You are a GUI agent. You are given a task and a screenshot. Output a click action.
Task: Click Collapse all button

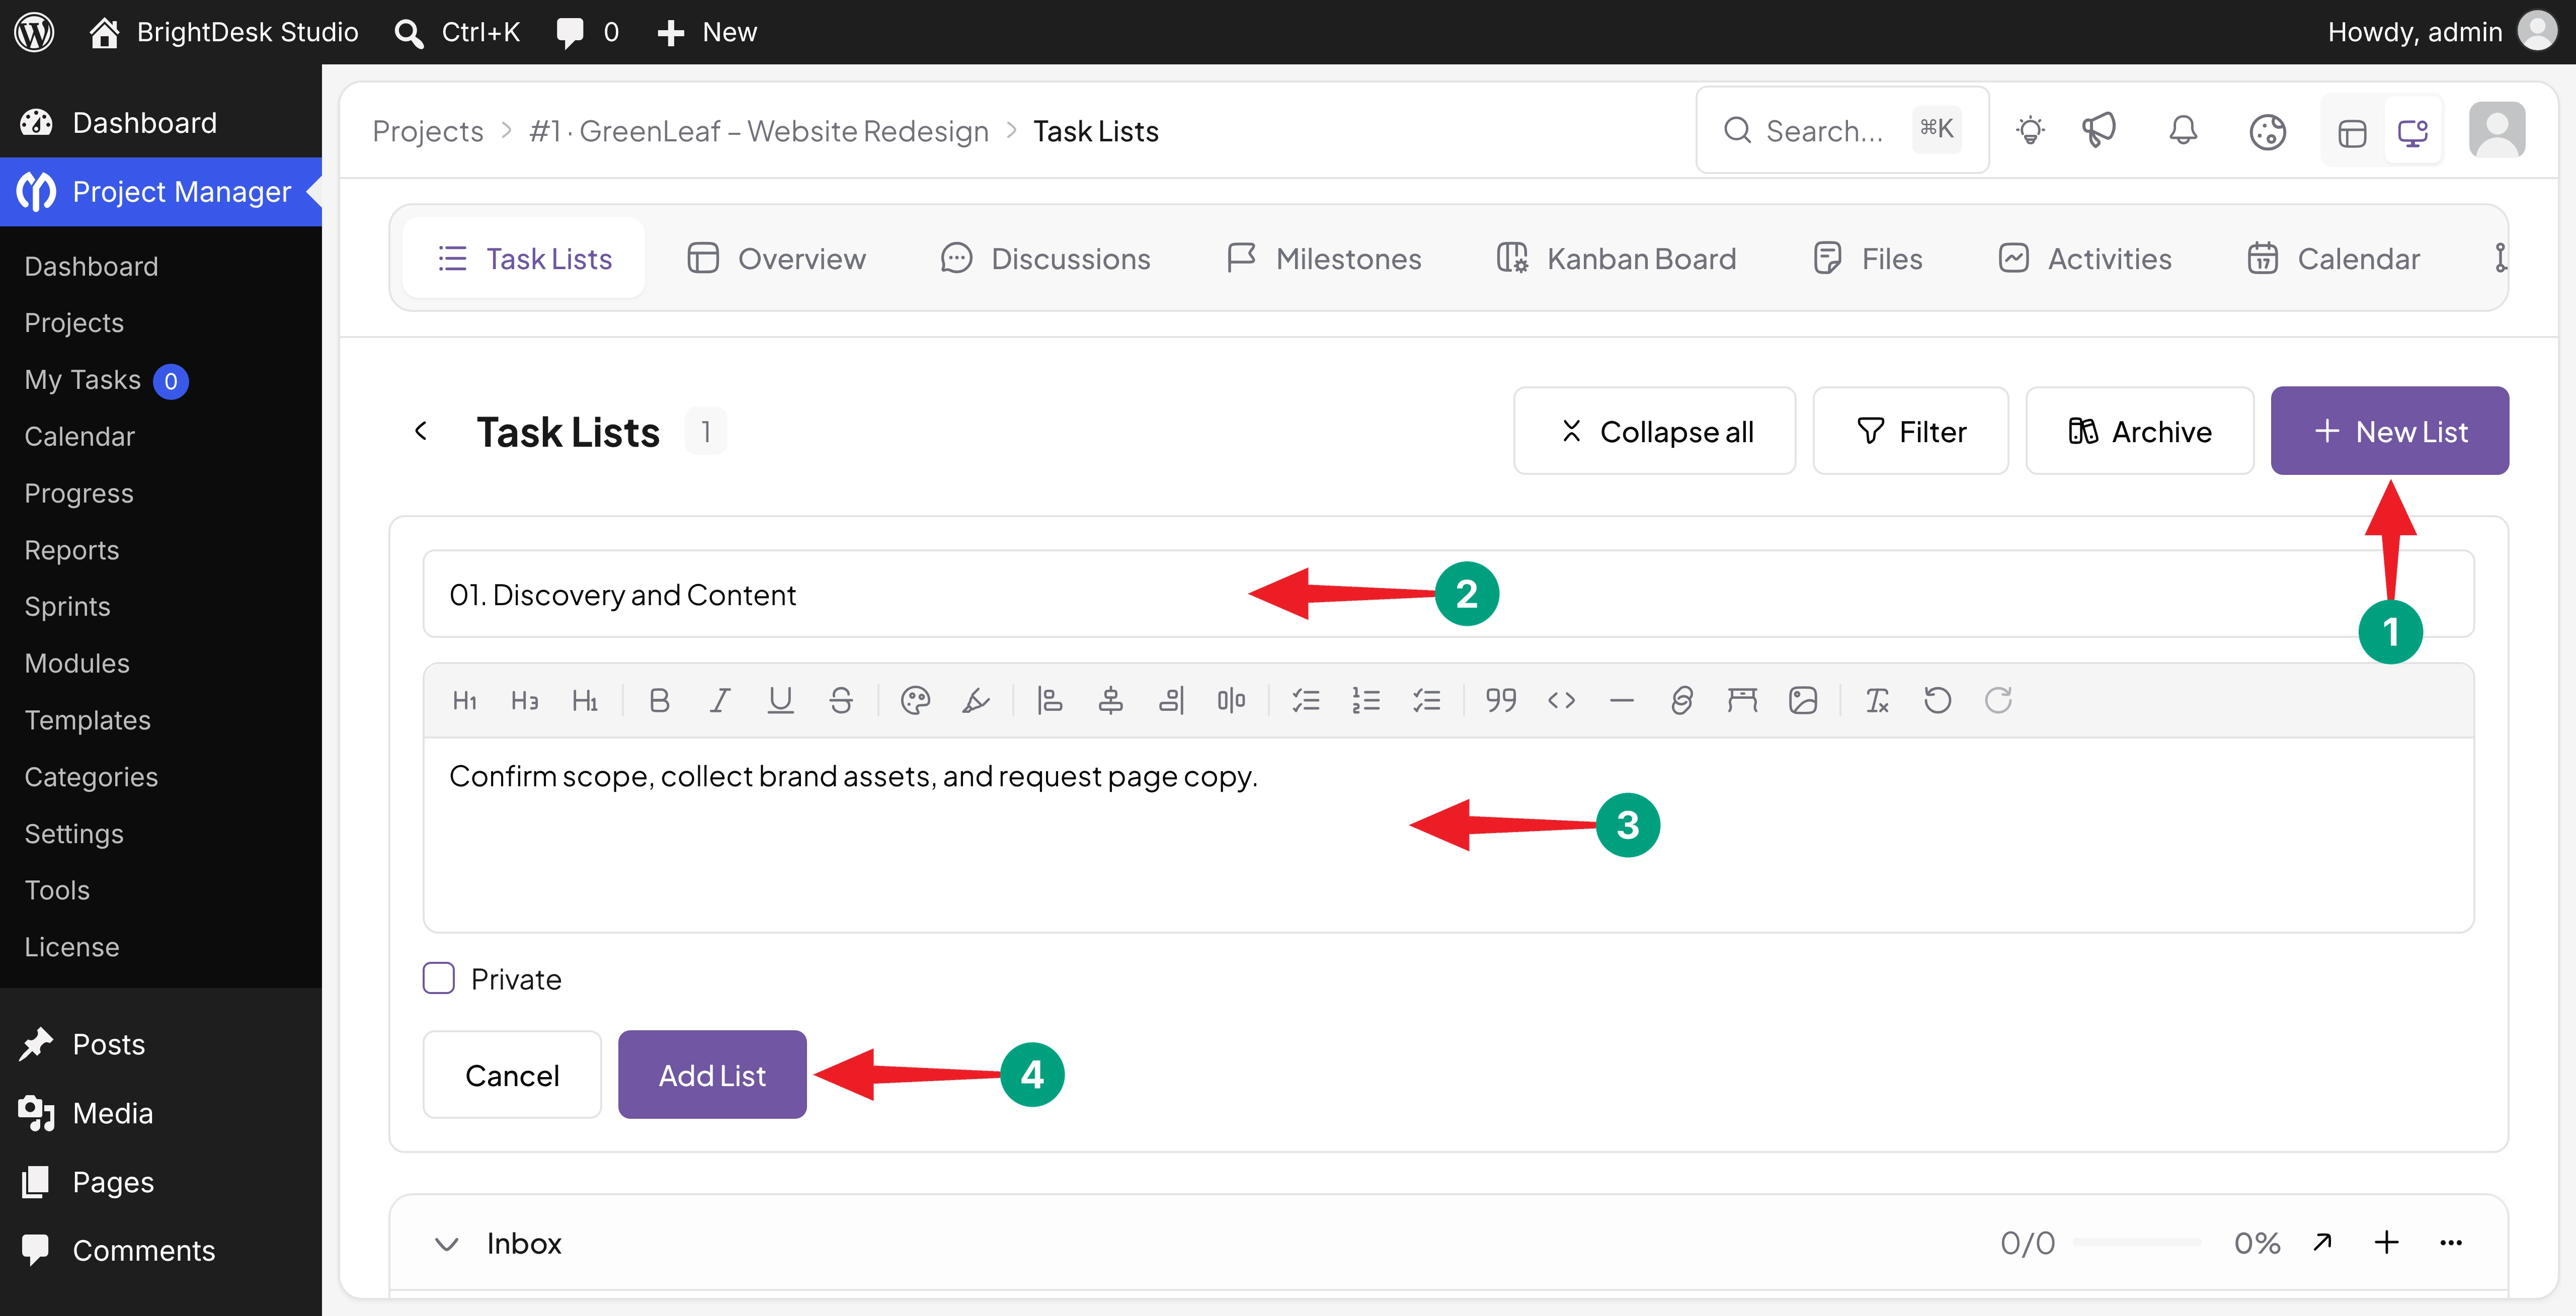click(x=1655, y=431)
